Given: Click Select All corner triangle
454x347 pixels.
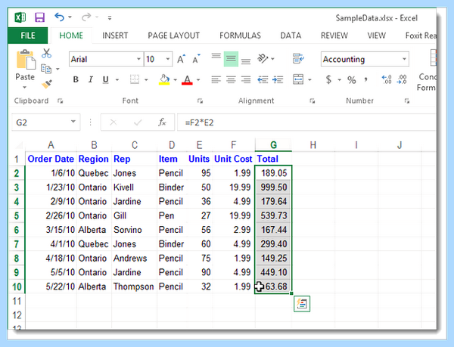Looking at the screenshot, I should (x=18, y=145).
